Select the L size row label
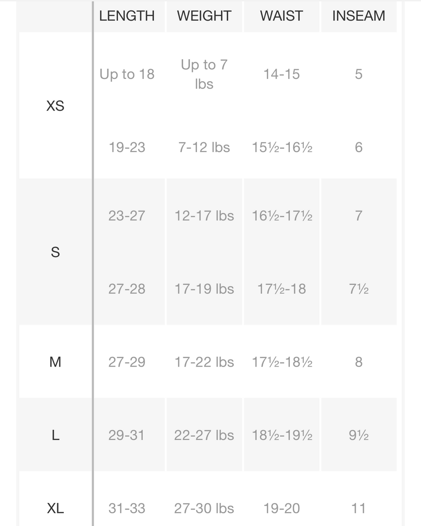 55,435
